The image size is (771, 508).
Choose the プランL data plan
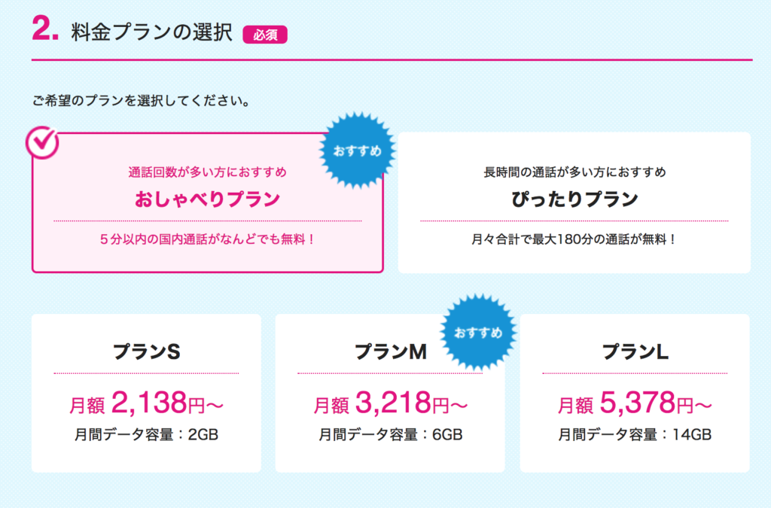coord(635,393)
